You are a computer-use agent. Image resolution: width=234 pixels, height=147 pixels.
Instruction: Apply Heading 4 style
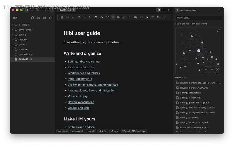(135, 17)
